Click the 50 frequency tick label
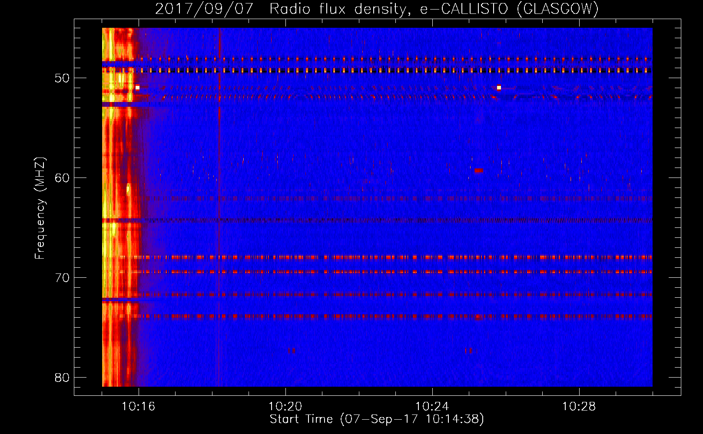Viewport: 703px width, 434px height. (62, 78)
